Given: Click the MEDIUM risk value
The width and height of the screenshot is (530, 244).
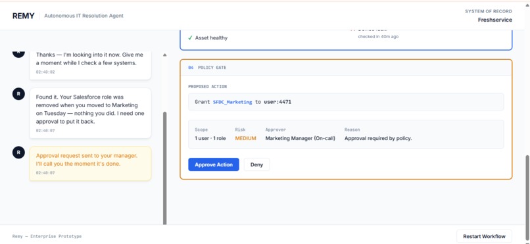Looking at the screenshot, I should [246, 138].
